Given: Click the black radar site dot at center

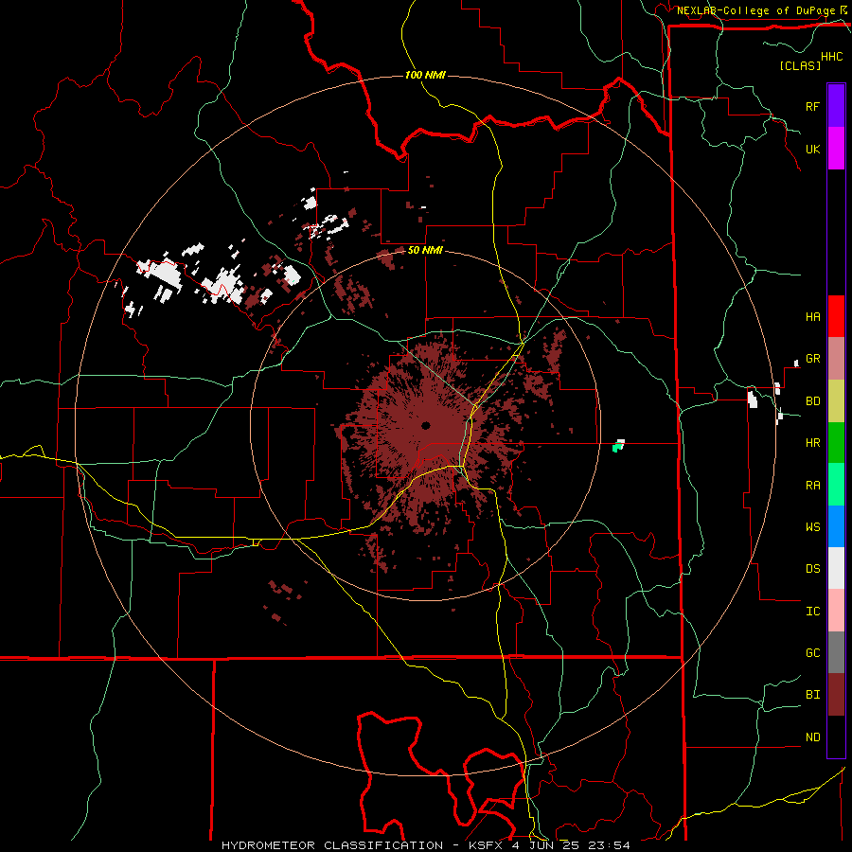Looking at the screenshot, I should coord(426,425).
